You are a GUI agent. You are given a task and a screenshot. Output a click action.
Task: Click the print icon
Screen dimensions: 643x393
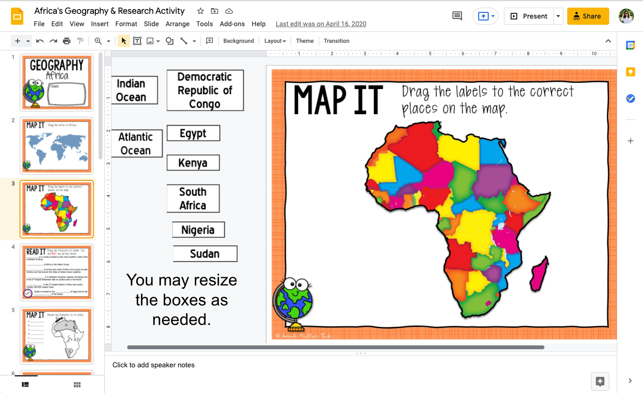coord(67,41)
